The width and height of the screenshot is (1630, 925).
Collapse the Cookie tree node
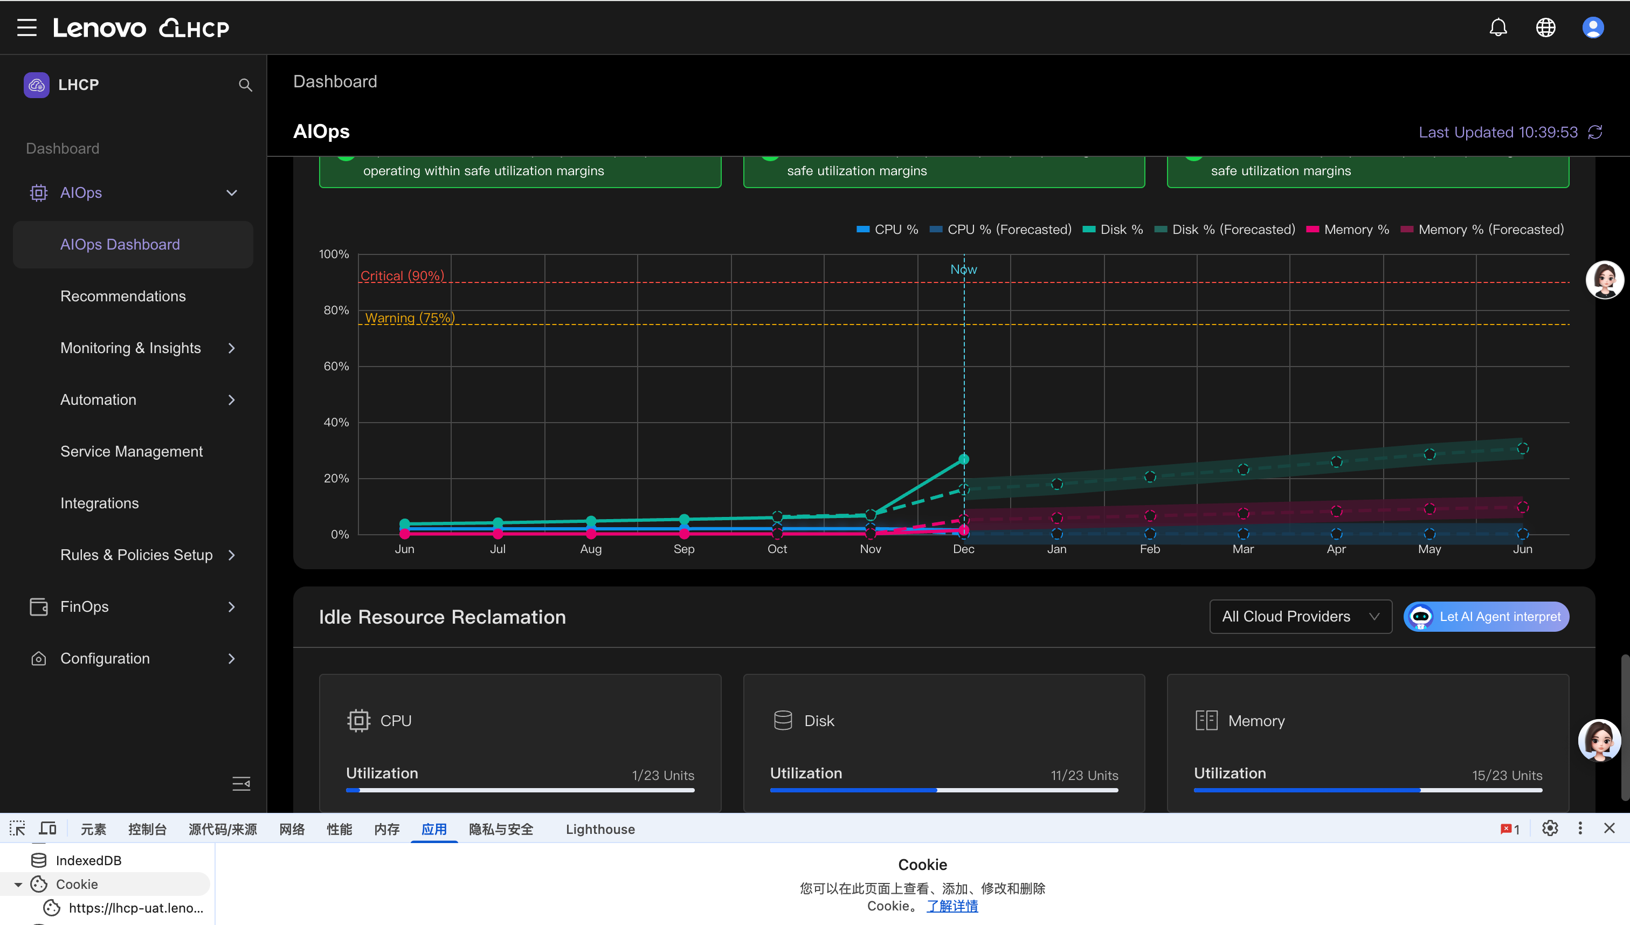click(18, 885)
